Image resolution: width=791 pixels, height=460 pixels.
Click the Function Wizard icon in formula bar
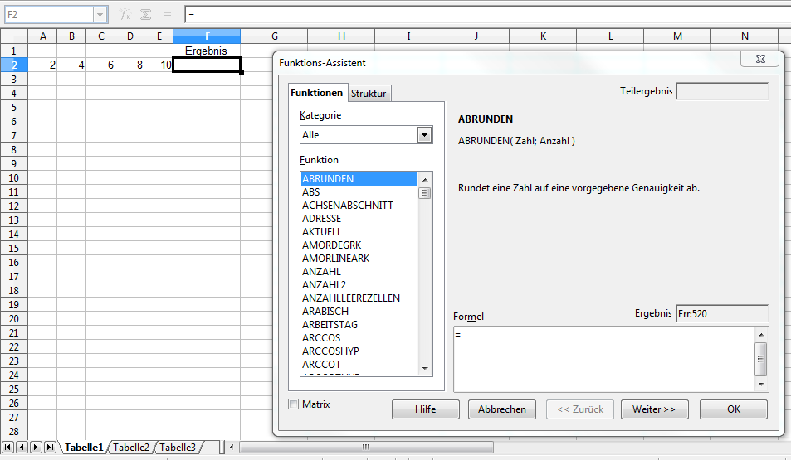(125, 15)
